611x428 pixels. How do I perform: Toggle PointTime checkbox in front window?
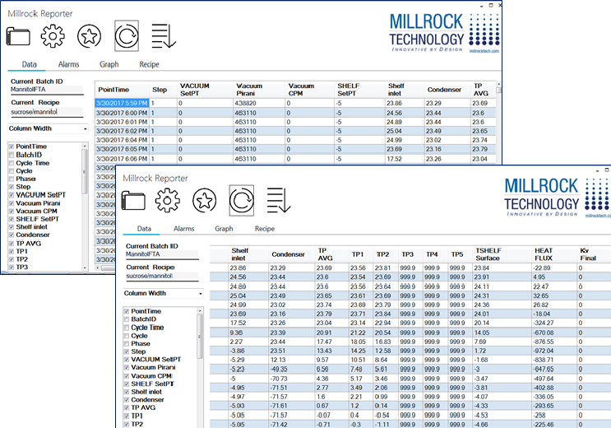[127, 311]
